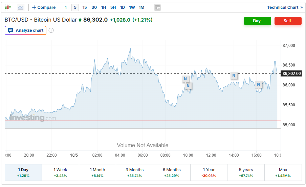Open the lower news marker at 10:00
306x187 pixels.
coord(188,86)
